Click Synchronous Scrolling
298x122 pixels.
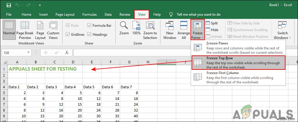(247, 30)
